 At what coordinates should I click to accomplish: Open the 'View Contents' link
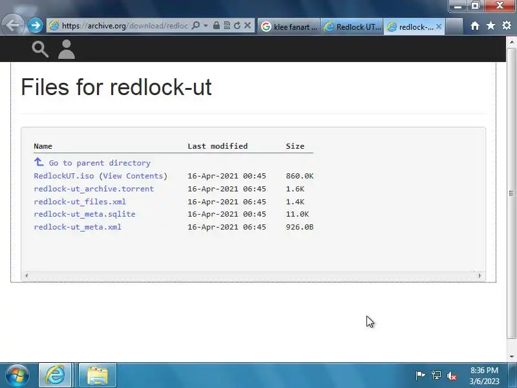click(x=133, y=176)
